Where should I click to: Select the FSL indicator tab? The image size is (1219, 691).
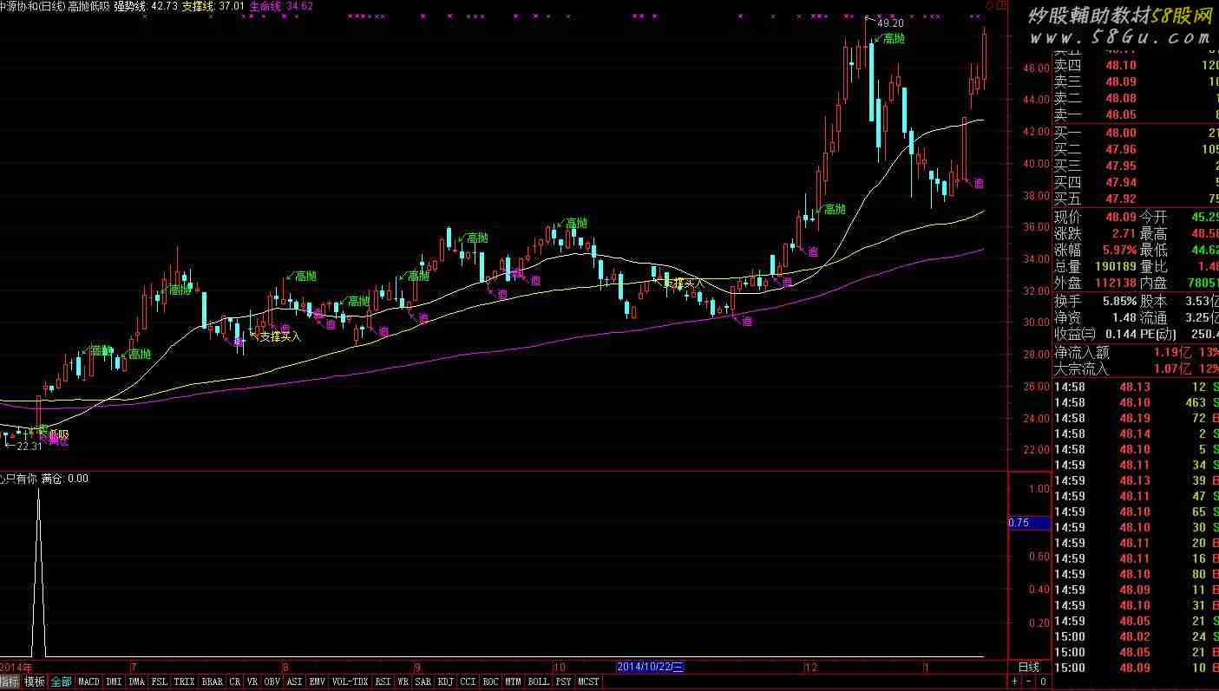(159, 682)
